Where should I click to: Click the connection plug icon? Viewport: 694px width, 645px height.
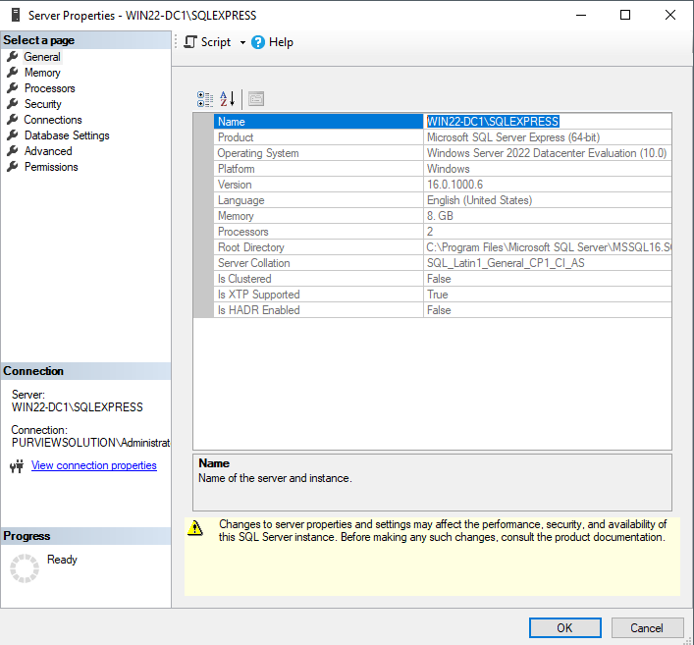pyautogui.click(x=17, y=466)
